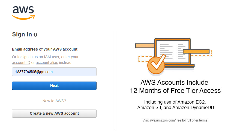243x134 pixels.
Task: Click the AWS Accounts Include heading line
Action: pos(174,82)
